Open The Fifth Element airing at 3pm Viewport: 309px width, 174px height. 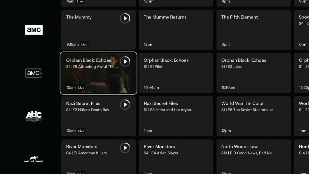coord(253,30)
